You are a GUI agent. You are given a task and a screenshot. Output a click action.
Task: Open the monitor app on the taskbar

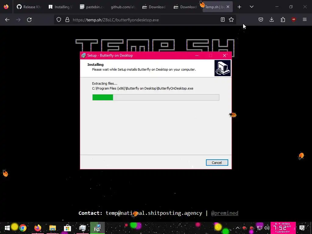pos(82,228)
